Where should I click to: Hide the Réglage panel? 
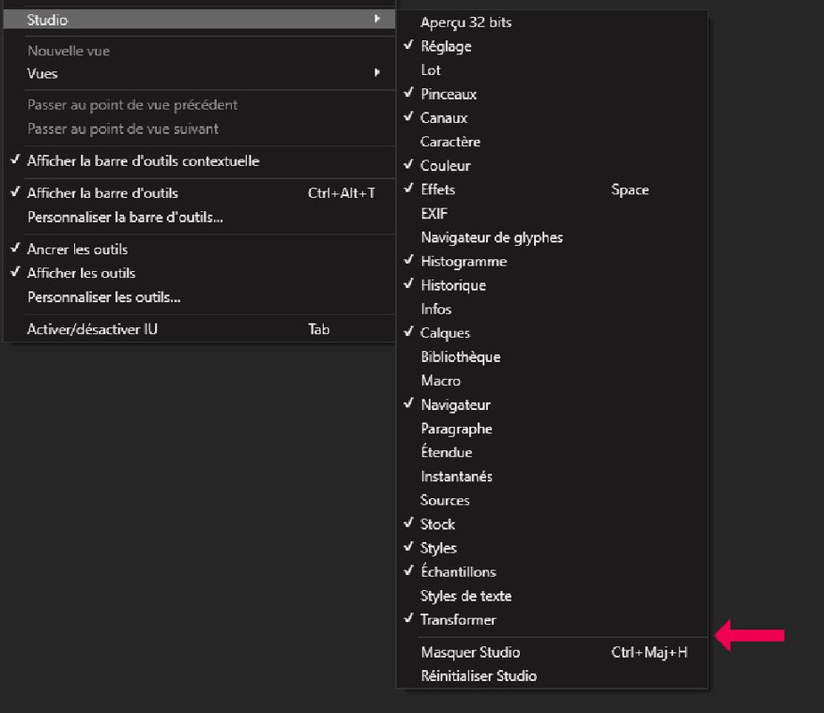552,46
